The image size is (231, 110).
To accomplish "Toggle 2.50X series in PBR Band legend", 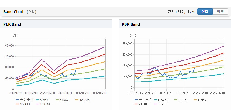I will 160,104.
